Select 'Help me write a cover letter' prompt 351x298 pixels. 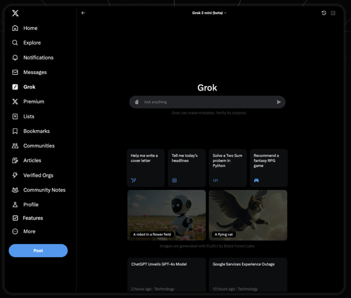pos(146,168)
